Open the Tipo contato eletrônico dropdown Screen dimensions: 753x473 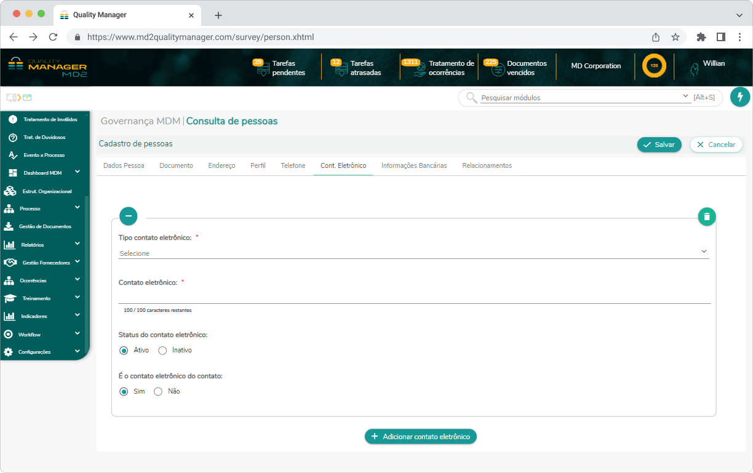point(413,253)
